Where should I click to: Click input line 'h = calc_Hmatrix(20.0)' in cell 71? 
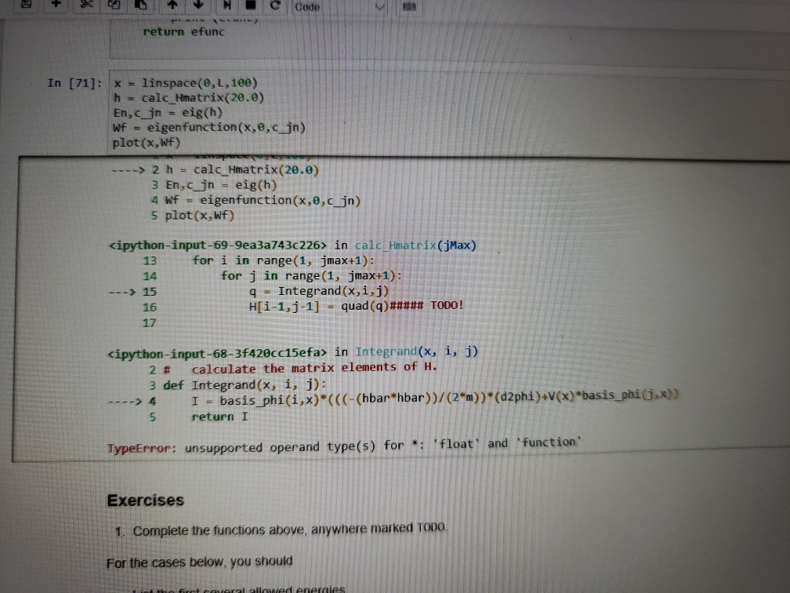coord(188,97)
